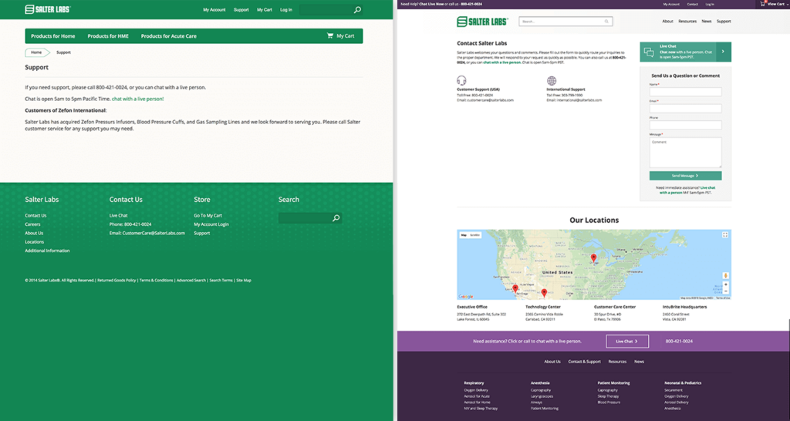790x421 pixels.
Task: Click Live Chat under Contact Us in footer
Action: point(118,216)
